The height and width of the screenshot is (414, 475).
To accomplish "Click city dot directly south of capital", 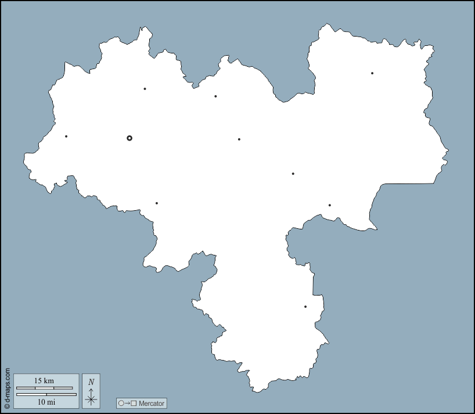I will [x=157, y=203].
